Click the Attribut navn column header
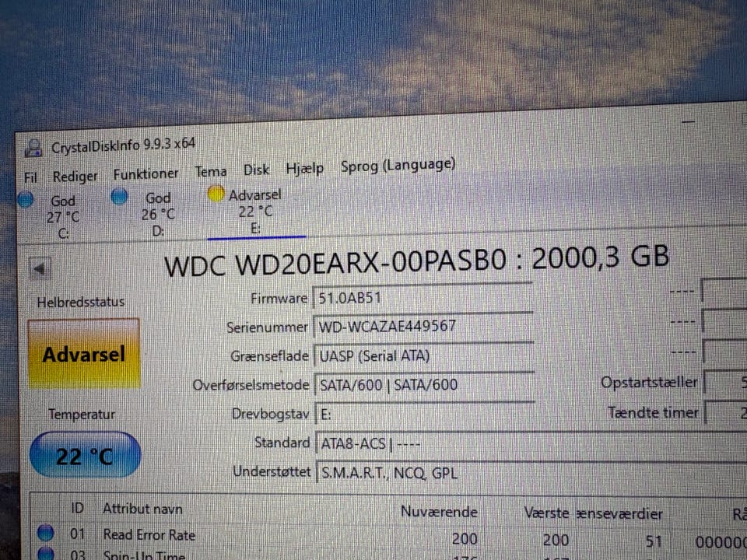This screenshot has height=560, width=747. pos(142,509)
